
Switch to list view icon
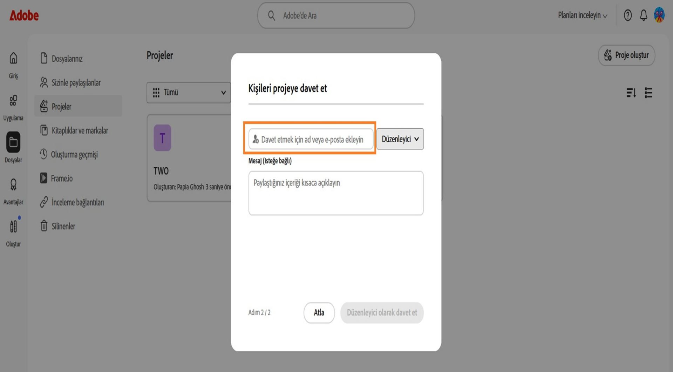pos(648,93)
